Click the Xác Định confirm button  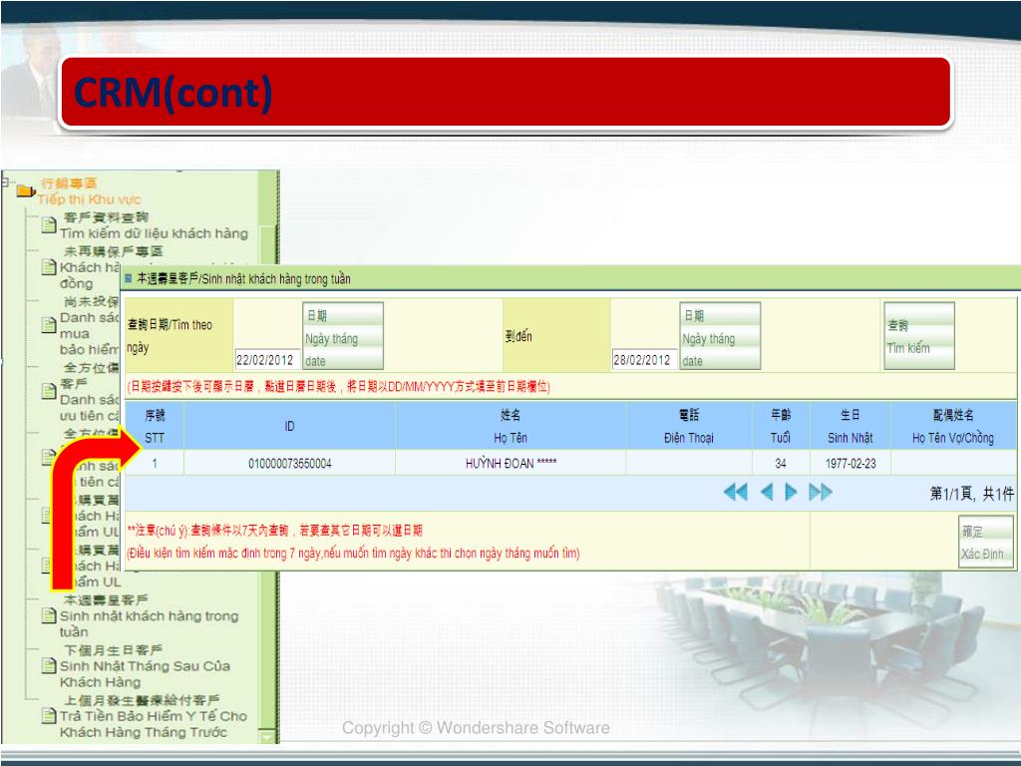(x=986, y=542)
